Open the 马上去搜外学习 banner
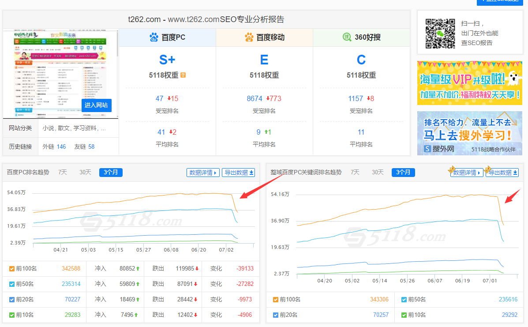The width and height of the screenshot is (528, 327). (x=470, y=133)
